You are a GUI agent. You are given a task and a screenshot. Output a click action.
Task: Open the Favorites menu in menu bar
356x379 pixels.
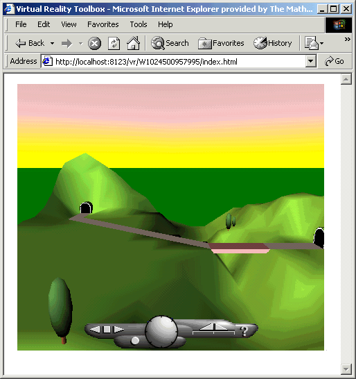(103, 24)
